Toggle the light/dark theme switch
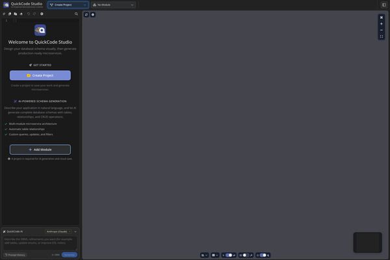This screenshot has width=390, height=260. (263, 255)
